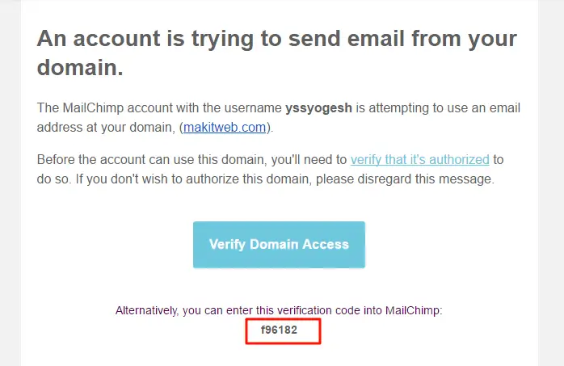Click "MailChimp:" ending the verification code line
Screen dimensions: 564x366
coord(414,310)
